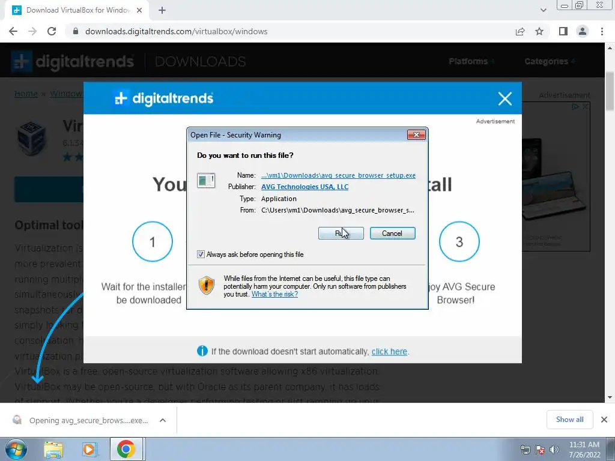Viewport: 615px width, 461px height.
Task: Click the 'click here' download link
Action: pos(389,351)
